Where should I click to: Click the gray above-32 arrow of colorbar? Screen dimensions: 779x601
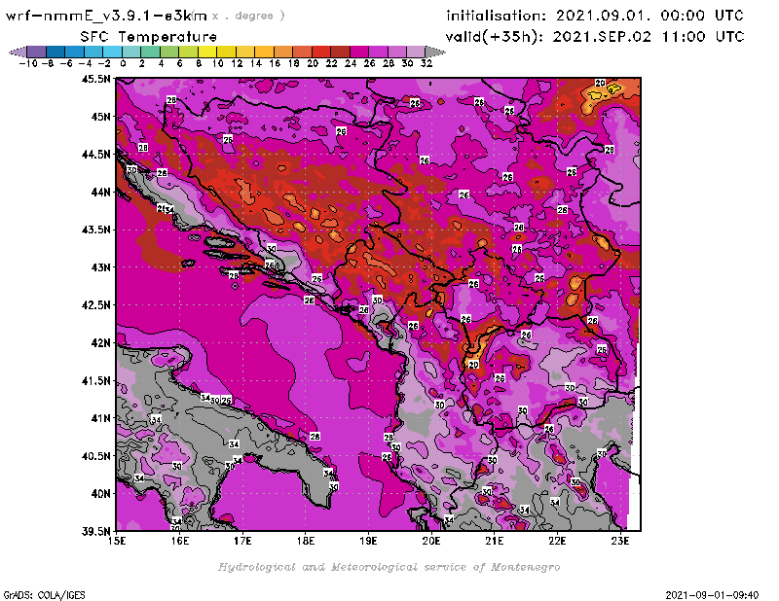[x=435, y=52]
